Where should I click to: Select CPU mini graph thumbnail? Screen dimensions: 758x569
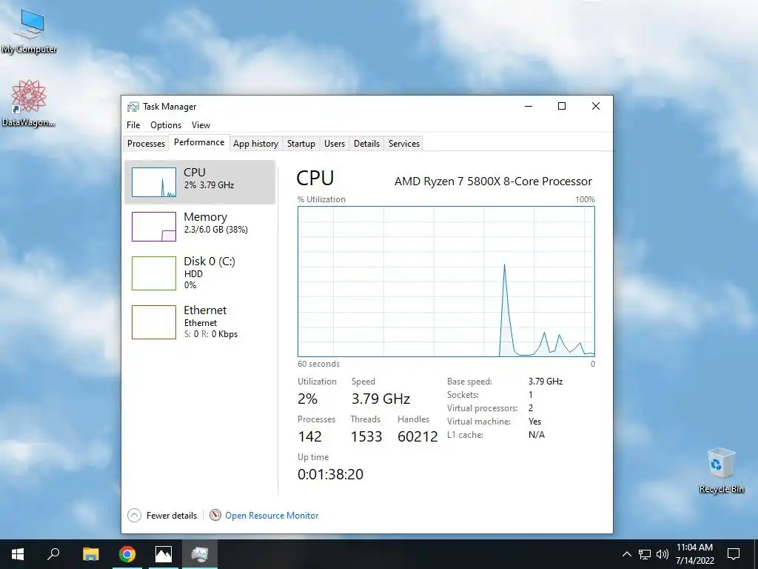pyautogui.click(x=154, y=182)
